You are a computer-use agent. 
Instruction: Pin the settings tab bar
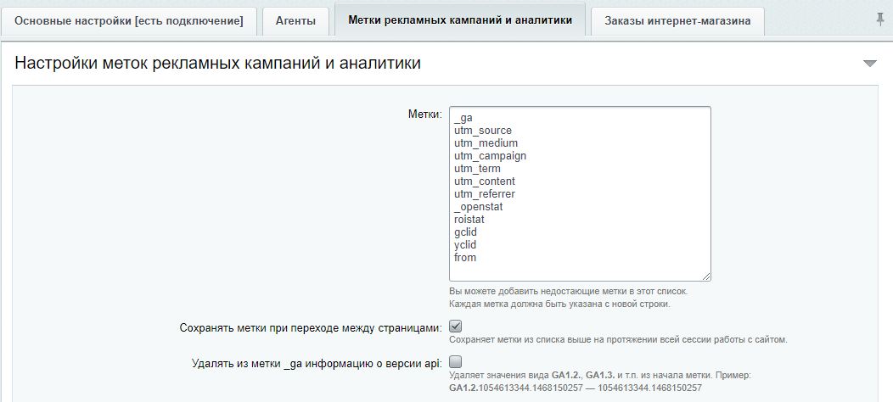[x=879, y=19]
